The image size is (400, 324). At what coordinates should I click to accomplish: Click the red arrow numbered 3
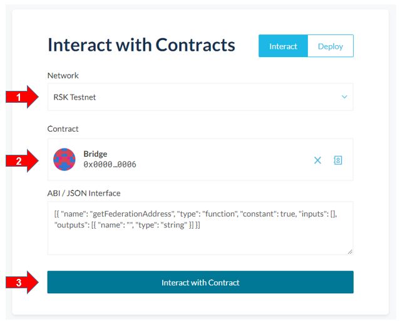pos(22,283)
